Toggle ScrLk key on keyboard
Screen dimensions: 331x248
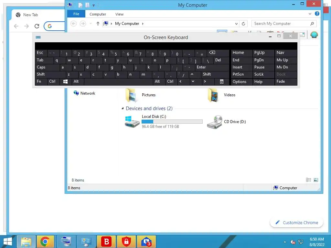pyautogui.click(x=263, y=75)
